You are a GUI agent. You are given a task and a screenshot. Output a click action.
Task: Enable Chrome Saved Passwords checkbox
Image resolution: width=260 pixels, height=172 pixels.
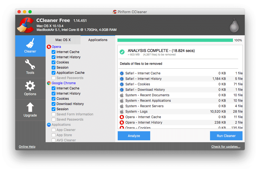(54, 119)
